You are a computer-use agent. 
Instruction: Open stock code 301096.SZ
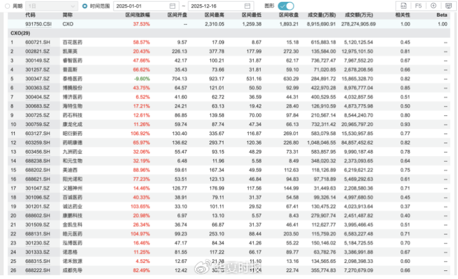point(37,197)
